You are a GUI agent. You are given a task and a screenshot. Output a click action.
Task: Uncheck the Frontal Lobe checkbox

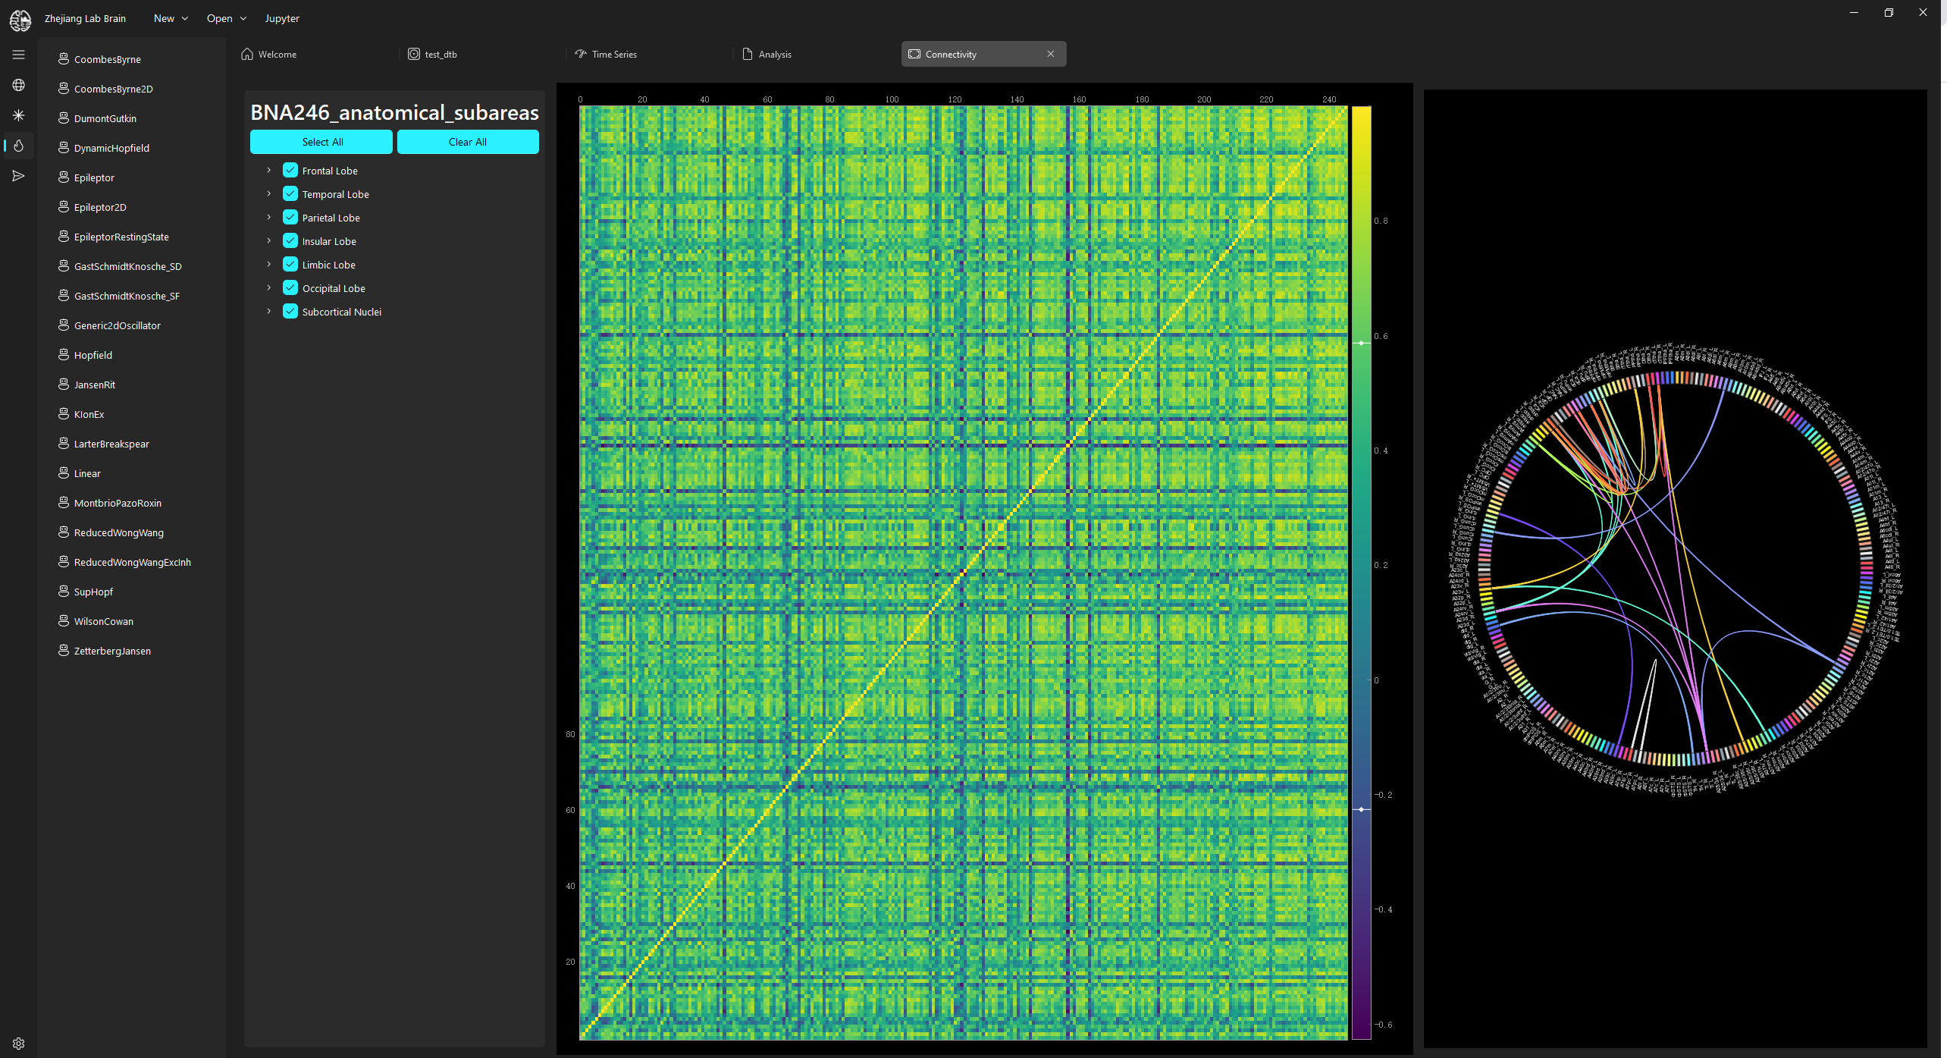coord(290,171)
